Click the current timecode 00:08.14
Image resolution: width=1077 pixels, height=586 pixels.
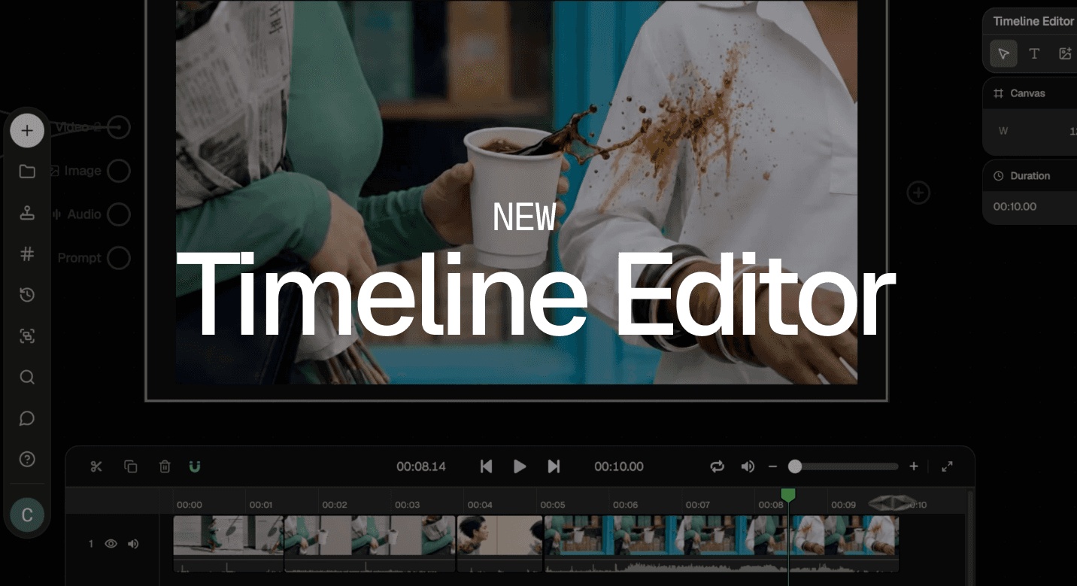(x=421, y=466)
